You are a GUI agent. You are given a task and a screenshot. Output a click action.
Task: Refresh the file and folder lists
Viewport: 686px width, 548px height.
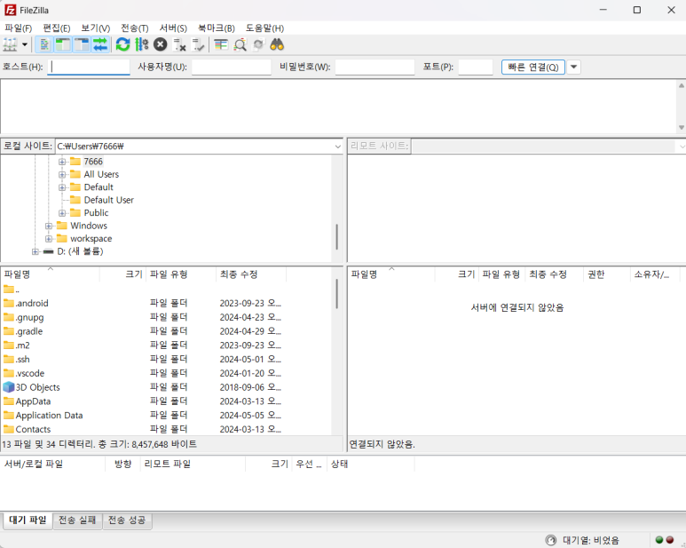pos(123,44)
